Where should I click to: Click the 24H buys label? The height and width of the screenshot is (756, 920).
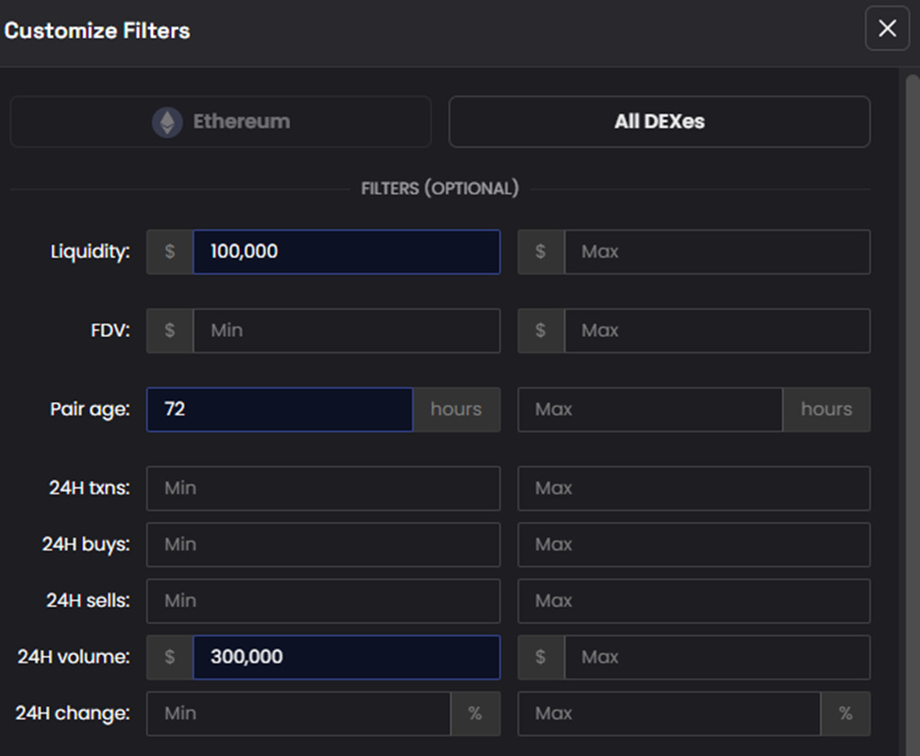pos(86,545)
